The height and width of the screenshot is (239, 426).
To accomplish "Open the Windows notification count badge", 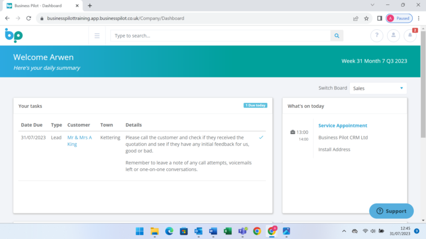I will (417, 231).
